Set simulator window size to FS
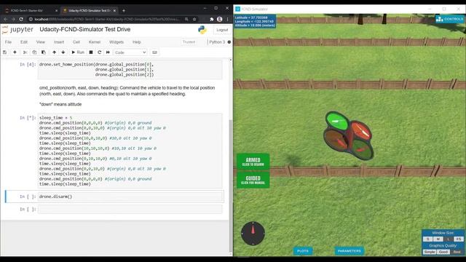Screen dimensions: 466x262 (458, 239)
